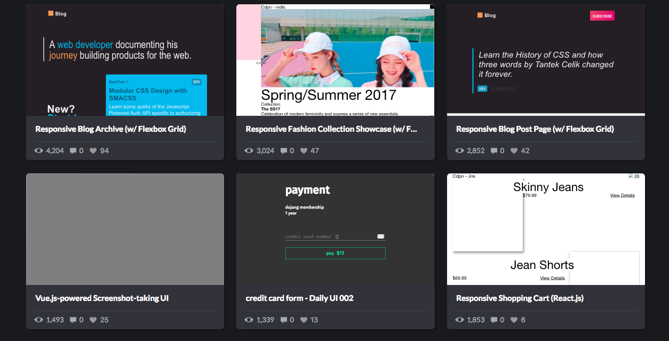Screen dimensions: 669x341
Task: Click the 1,339 view count
Action: [265, 320]
